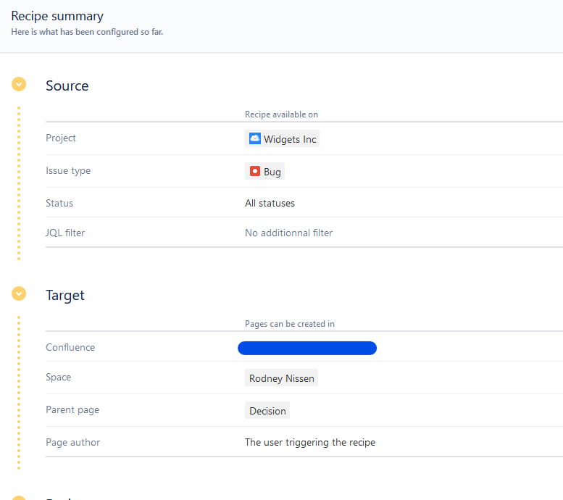Screen dimensions: 563x500
Task: Click the All statuses value
Action: [x=270, y=203]
